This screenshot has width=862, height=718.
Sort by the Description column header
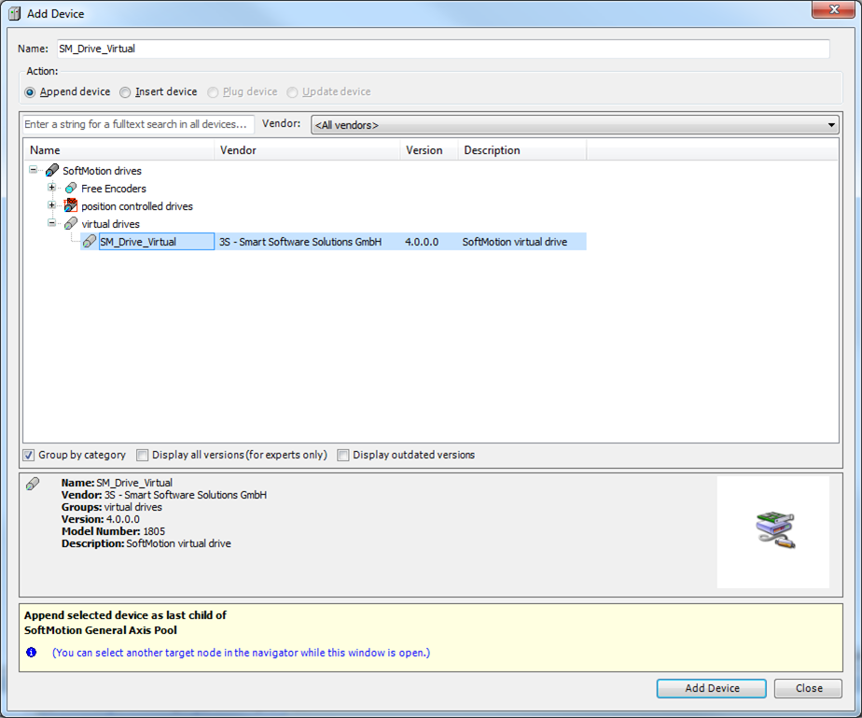522,150
